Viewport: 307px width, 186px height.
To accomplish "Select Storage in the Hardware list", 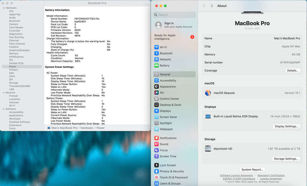I will pyautogui.click(x=14, y=83).
